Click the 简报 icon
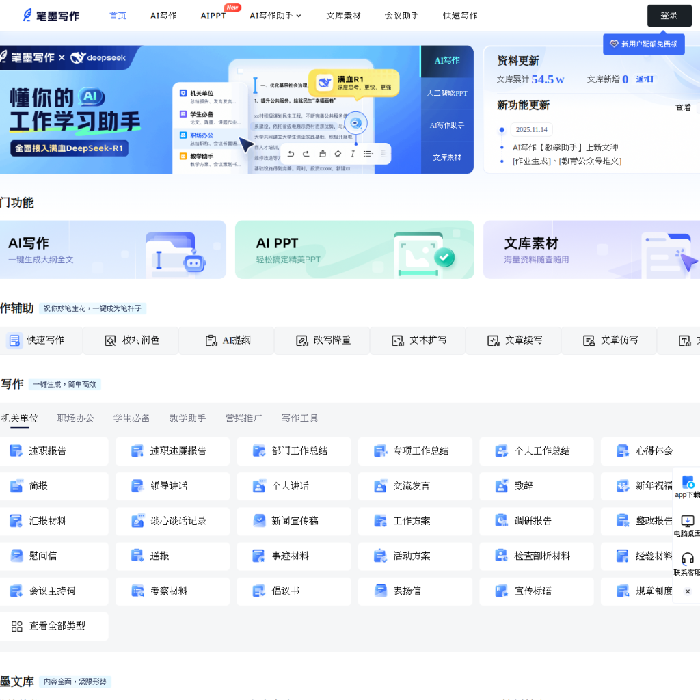Viewport: 700px width, 700px height. (16, 486)
